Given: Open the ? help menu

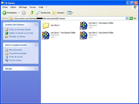Looking at the screenshot, I should (x=46, y=7).
